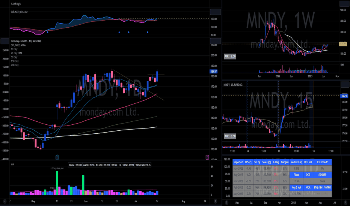
Task: Click the 'Reported' table header
Action: (x=238, y=162)
